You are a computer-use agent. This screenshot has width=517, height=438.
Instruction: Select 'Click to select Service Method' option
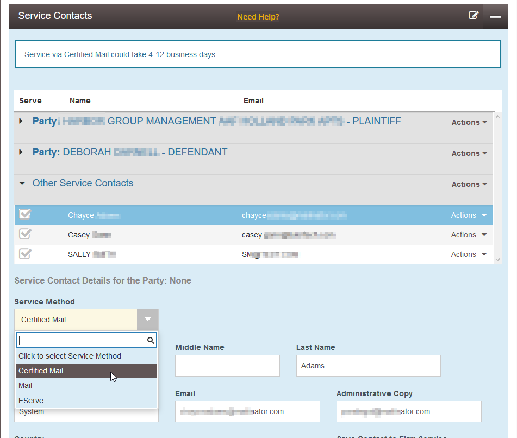(86, 356)
